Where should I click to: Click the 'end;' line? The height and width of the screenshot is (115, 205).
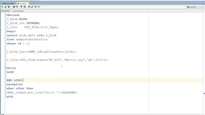click(10, 96)
